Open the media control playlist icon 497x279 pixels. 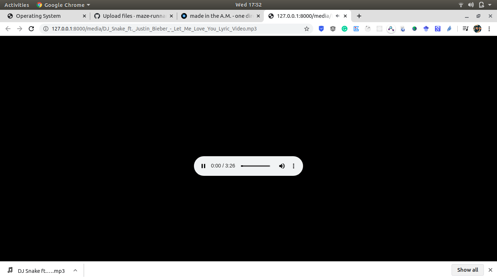pyautogui.click(x=465, y=29)
